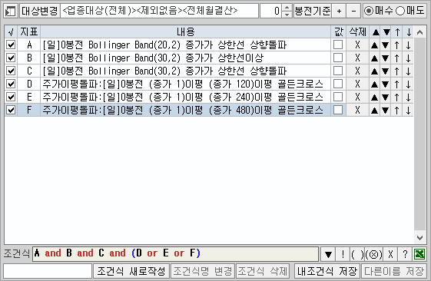Delete condition E with its X
This screenshot has width=431, height=281.
[357, 97]
